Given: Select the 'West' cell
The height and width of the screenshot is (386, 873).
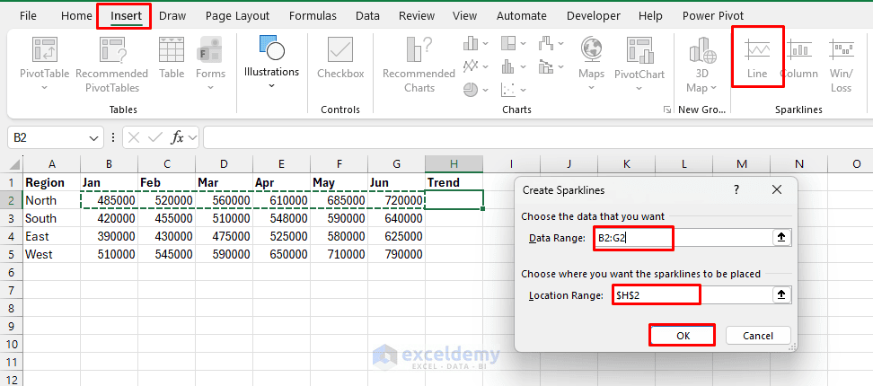Looking at the screenshot, I should click(52, 254).
